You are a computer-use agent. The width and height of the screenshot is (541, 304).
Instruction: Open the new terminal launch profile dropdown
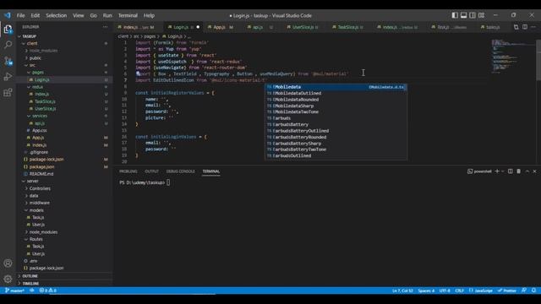[502, 171]
